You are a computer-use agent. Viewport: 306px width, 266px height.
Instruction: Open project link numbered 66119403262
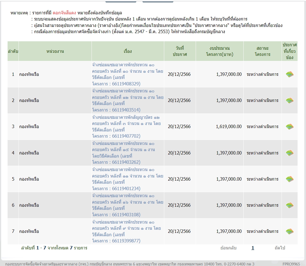coord(124,153)
